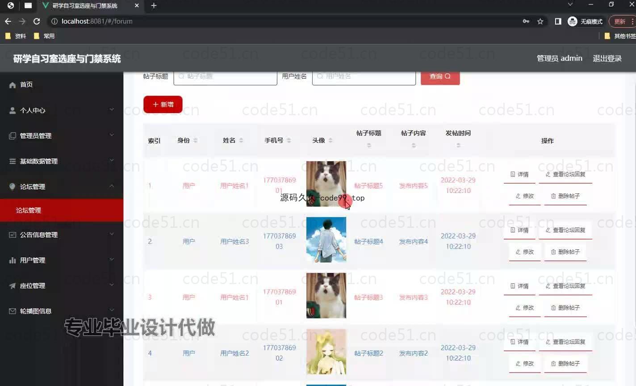
Task: Click the bulb icon beside 论坛管理
Action: tap(13, 187)
